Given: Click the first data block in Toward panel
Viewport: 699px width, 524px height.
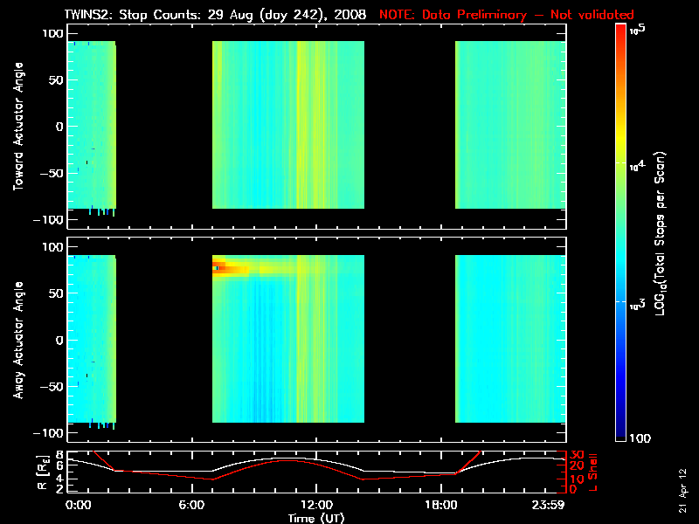Looking at the screenshot, I should click(92, 125).
